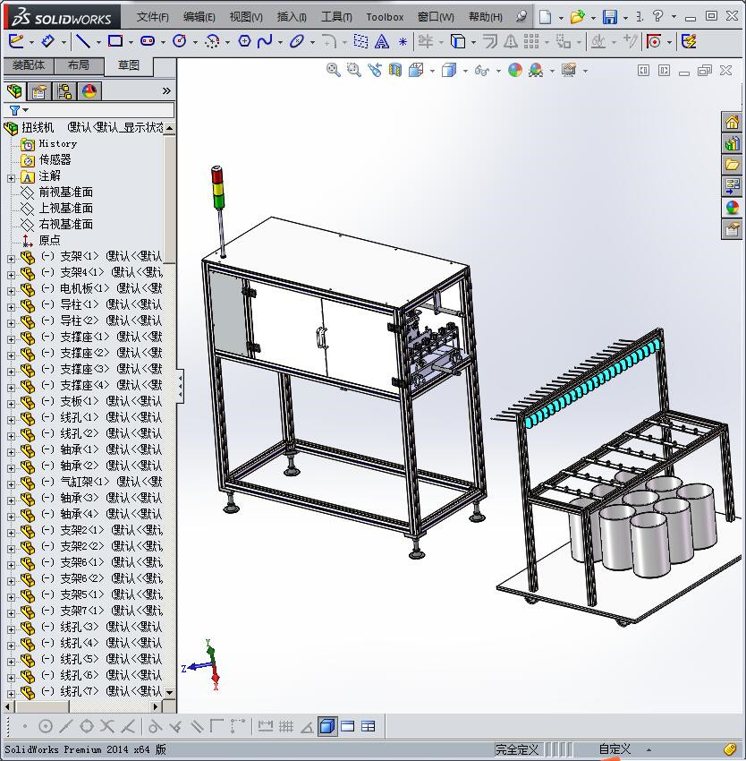Expand the 支撑座<3> component node
The height and width of the screenshot is (761, 746).
(x=11, y=372)
